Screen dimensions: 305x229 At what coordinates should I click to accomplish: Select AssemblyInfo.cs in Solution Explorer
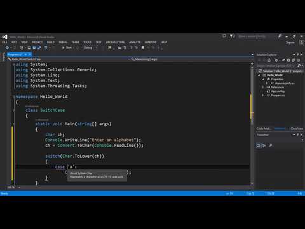[285, 83]
